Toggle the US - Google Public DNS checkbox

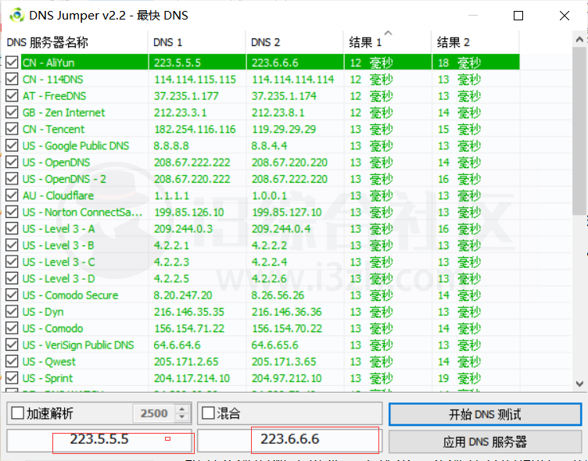12,145
